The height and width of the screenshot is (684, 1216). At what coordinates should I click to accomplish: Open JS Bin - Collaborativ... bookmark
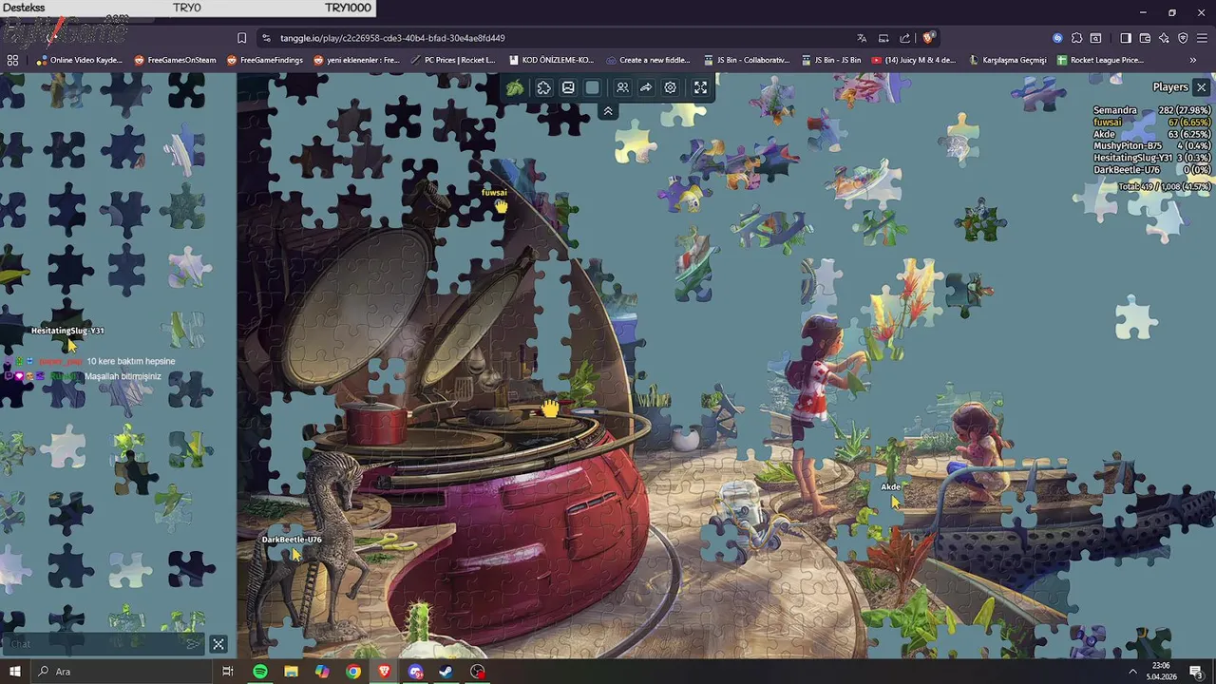tap(747, 60)
